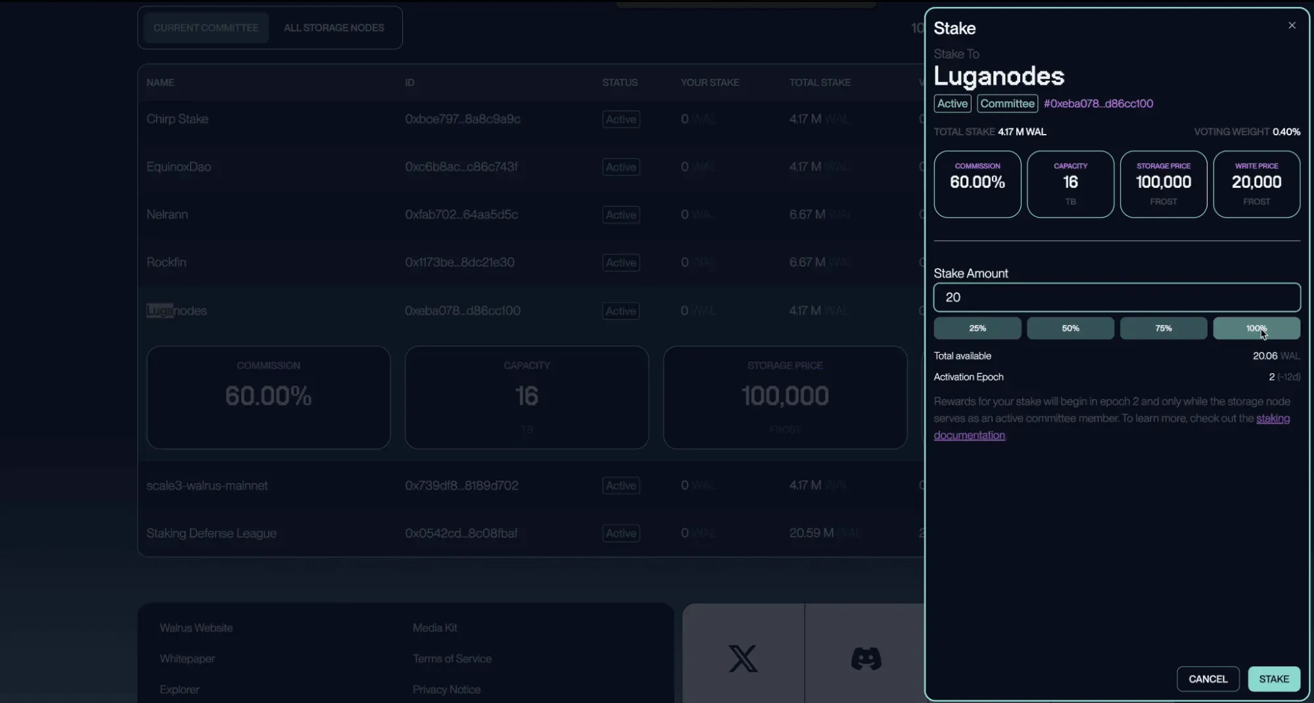Click the Capacity card under the Luganodes row

pos(527,397)
